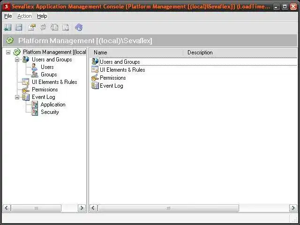
Task: Click the list pane horizontal scrollbar thumb
Action: pos(168,208)
